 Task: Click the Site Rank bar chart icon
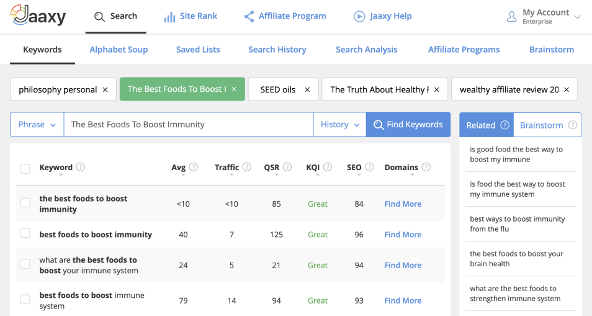[169, 17]
